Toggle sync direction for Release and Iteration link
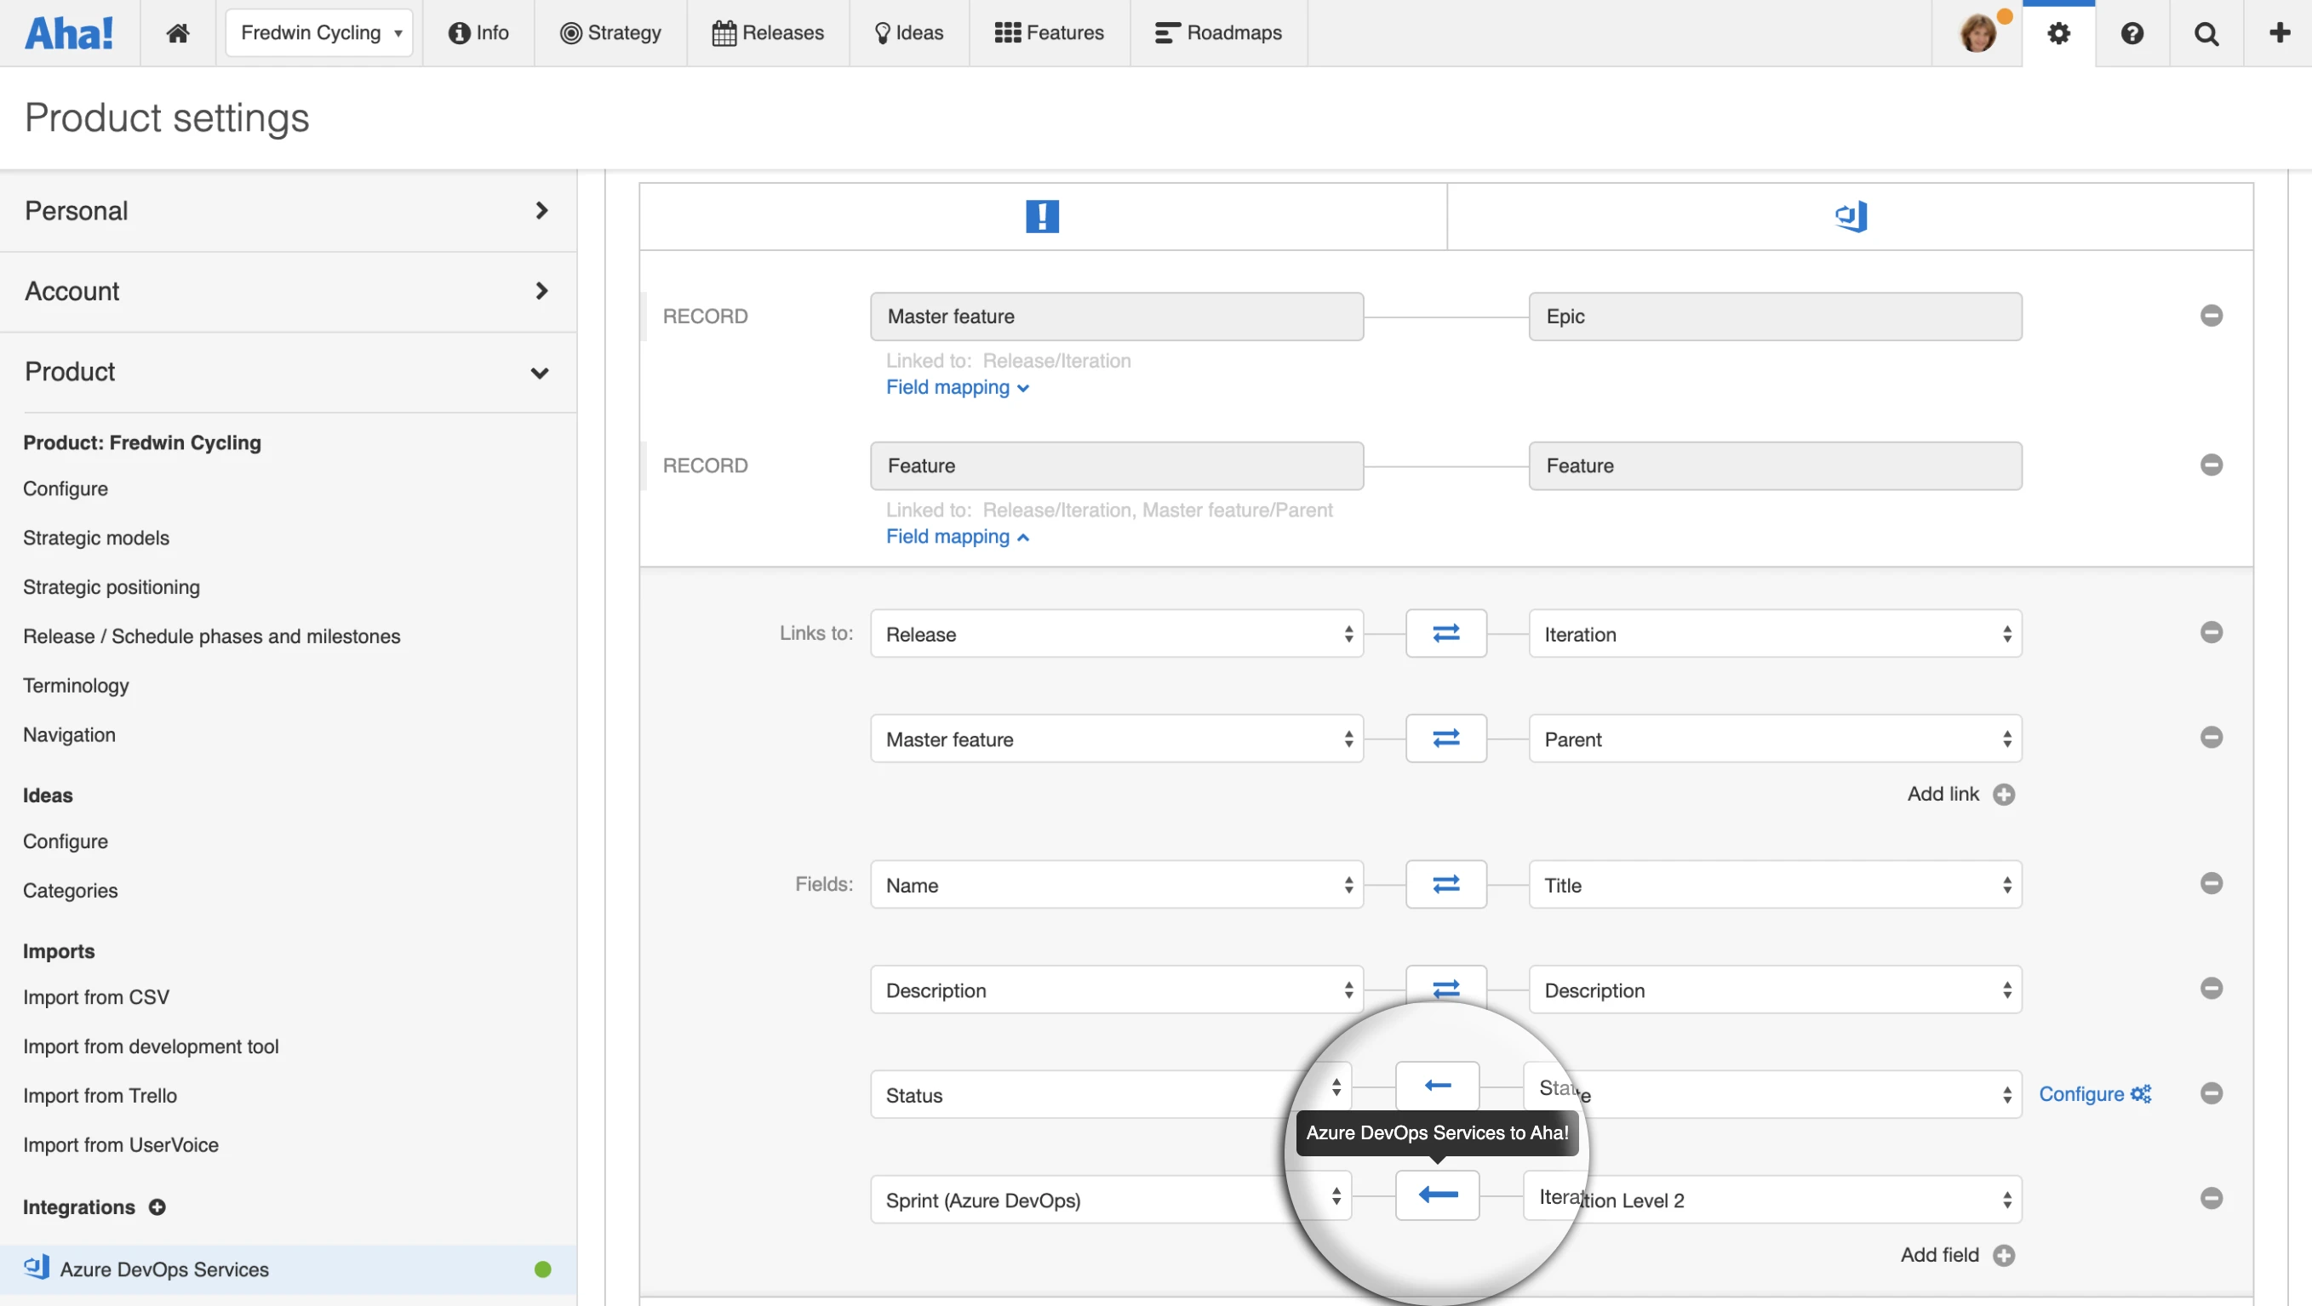2312x1306 pixels. tap(1445, 633)
